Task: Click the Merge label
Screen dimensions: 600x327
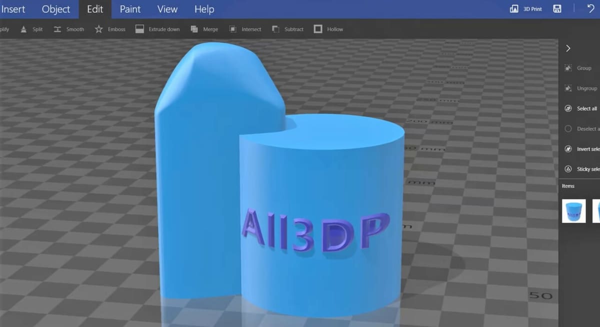Action: tap(210, 29)
